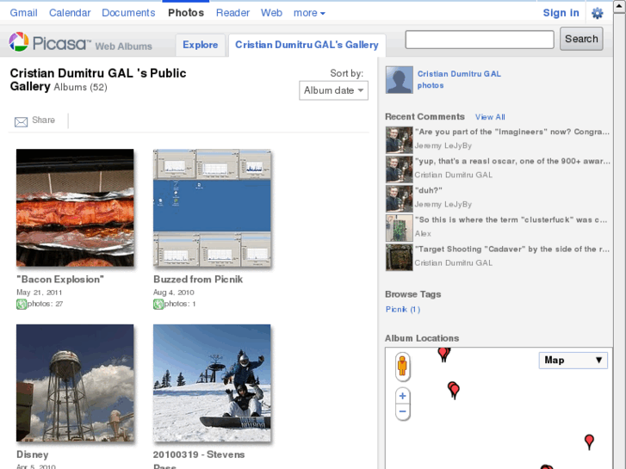Zoom out on the album map
Screen dimensions: 626x469
pos(402,411)
